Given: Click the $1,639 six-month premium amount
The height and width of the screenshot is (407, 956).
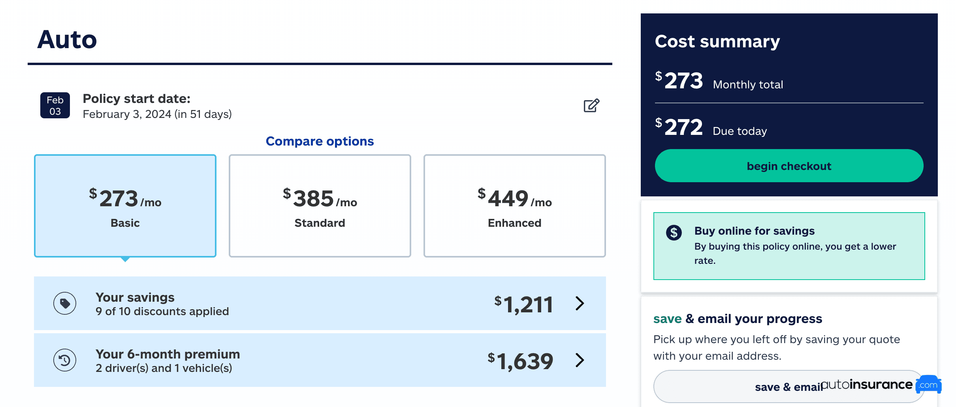Looking at the screenshot, I should coord(520,361).
